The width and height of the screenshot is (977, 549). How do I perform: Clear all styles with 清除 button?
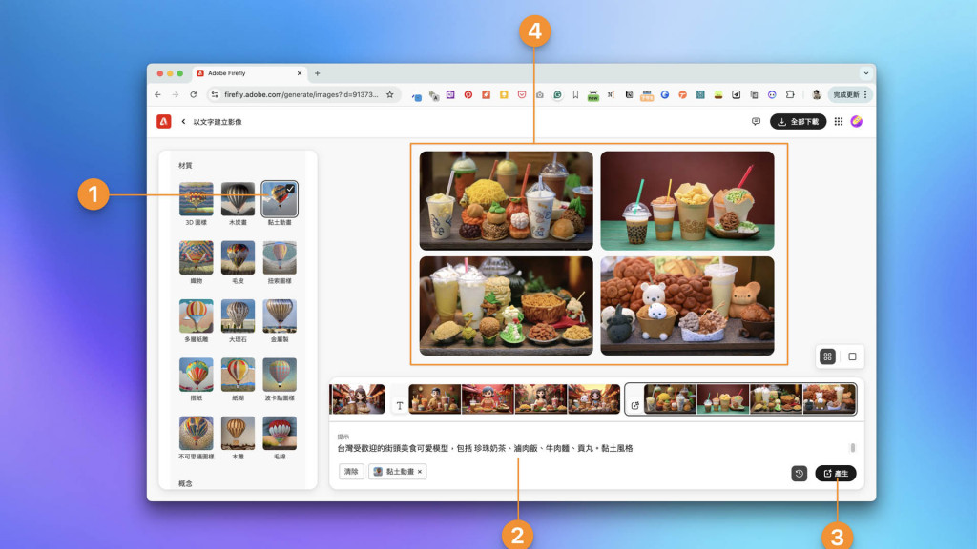(351, 471)
